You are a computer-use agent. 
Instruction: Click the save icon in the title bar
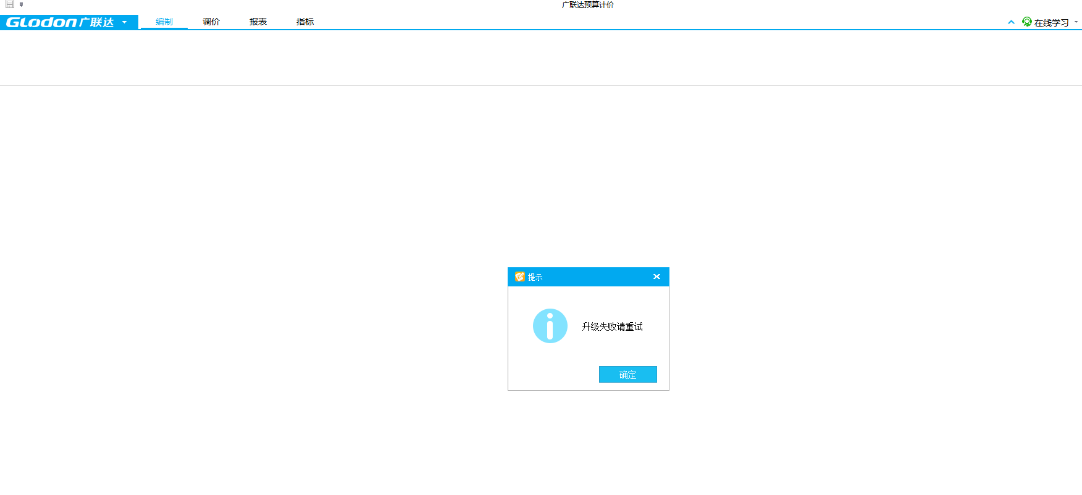point(10,4)
